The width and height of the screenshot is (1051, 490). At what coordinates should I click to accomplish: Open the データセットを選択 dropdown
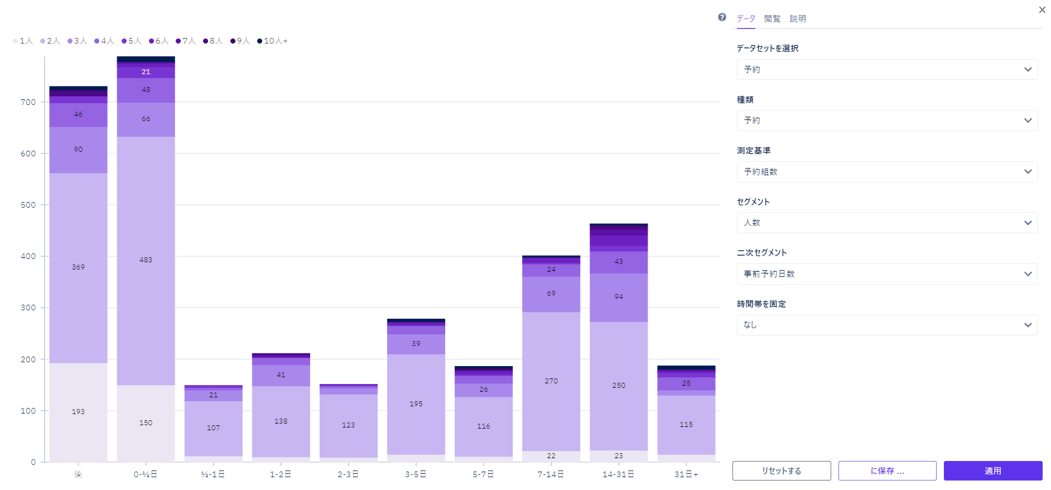point(886,70)
